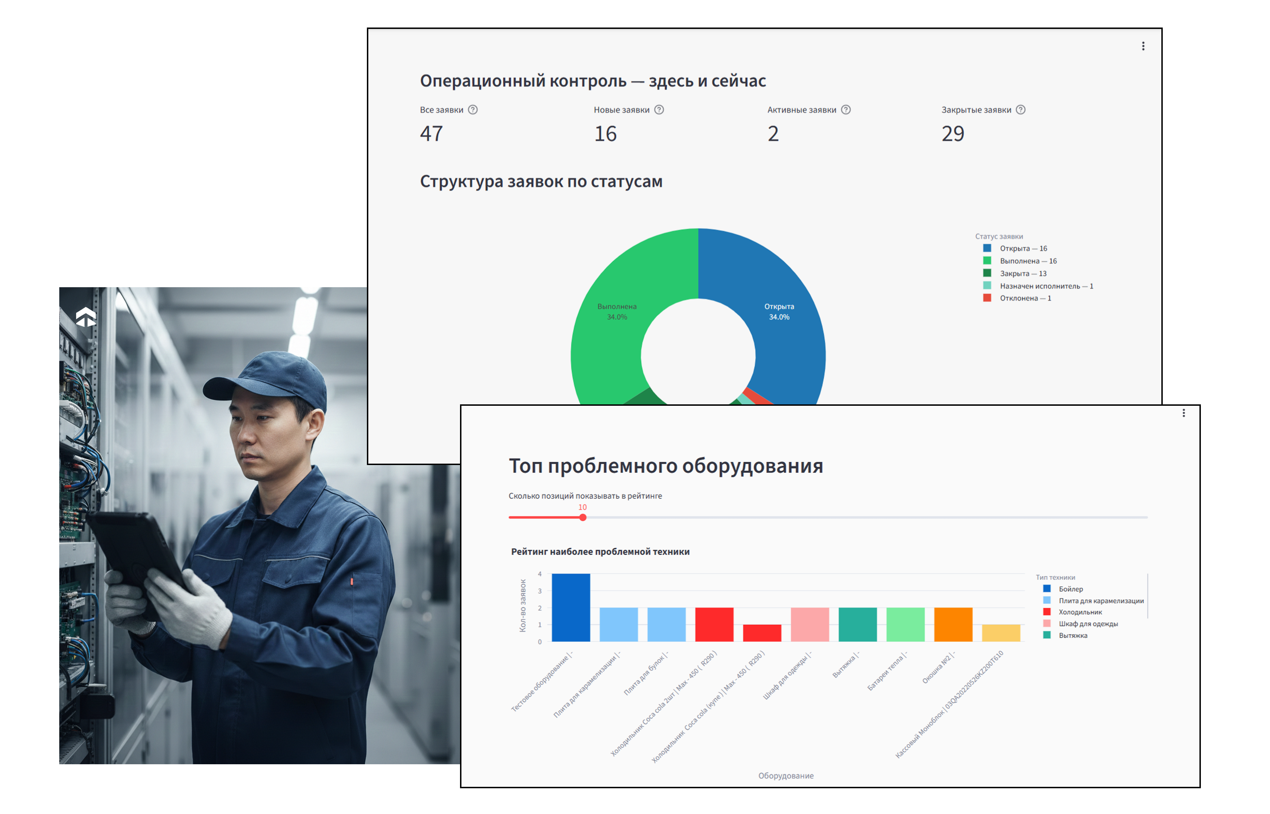Click the help icon next to Все заявки
The width and height of the screenshot is (1270, 814).
[x=473, y=109]
